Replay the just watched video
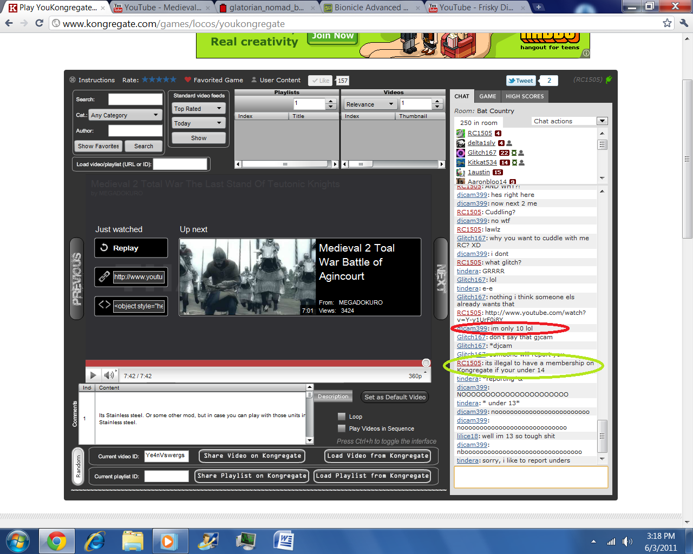The height and width of the screenshot is (554, 693). (x=131, y=248)
